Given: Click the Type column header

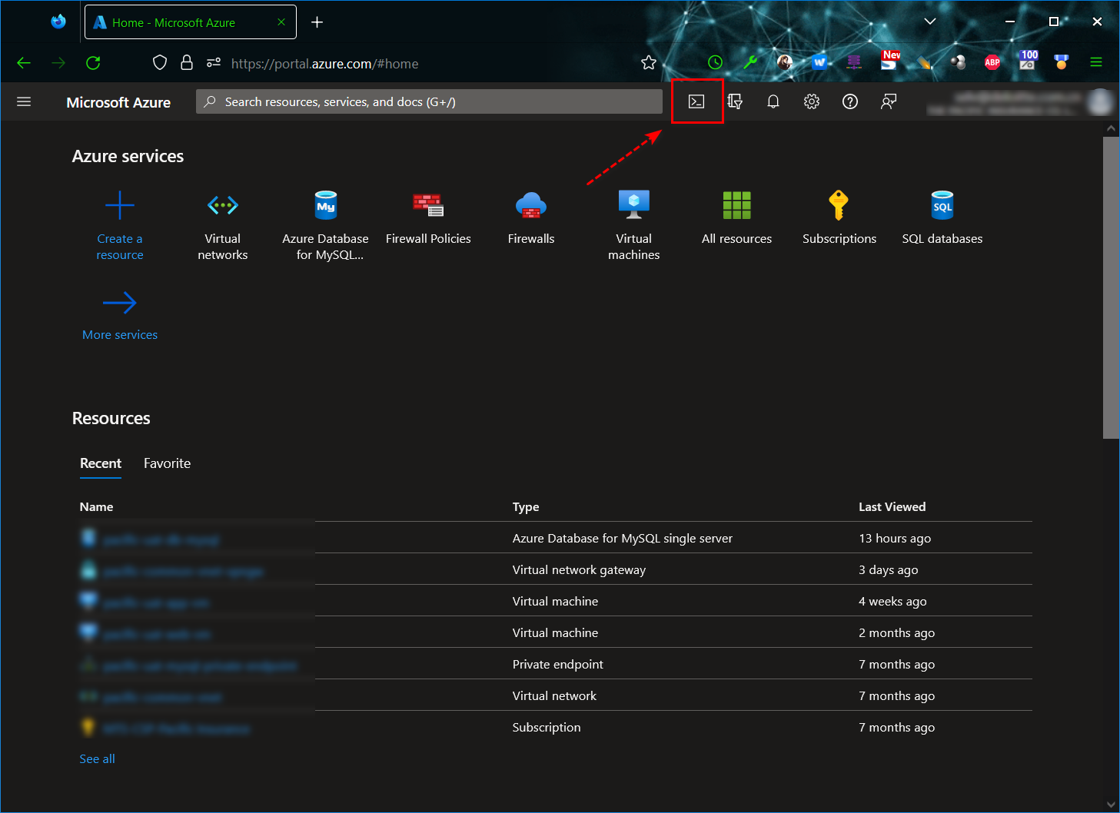Looking at the screenshot, I should click(x=526, y=507).
